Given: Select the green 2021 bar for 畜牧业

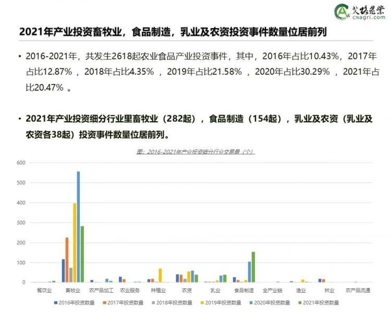Looking at the screenshot, I should tap(82, 254).
